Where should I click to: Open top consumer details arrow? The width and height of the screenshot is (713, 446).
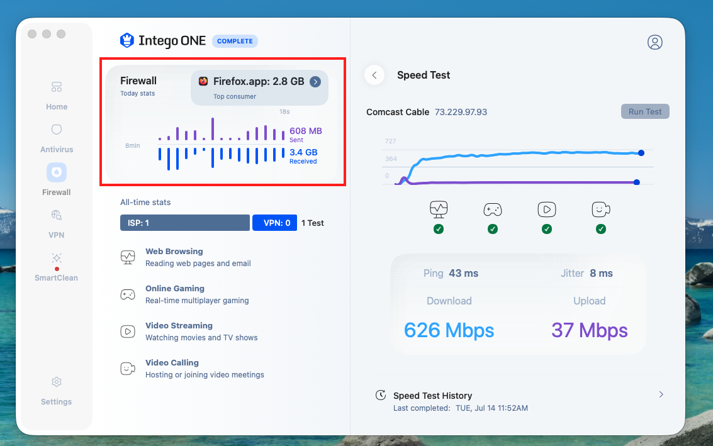click(x=315, y=81)
